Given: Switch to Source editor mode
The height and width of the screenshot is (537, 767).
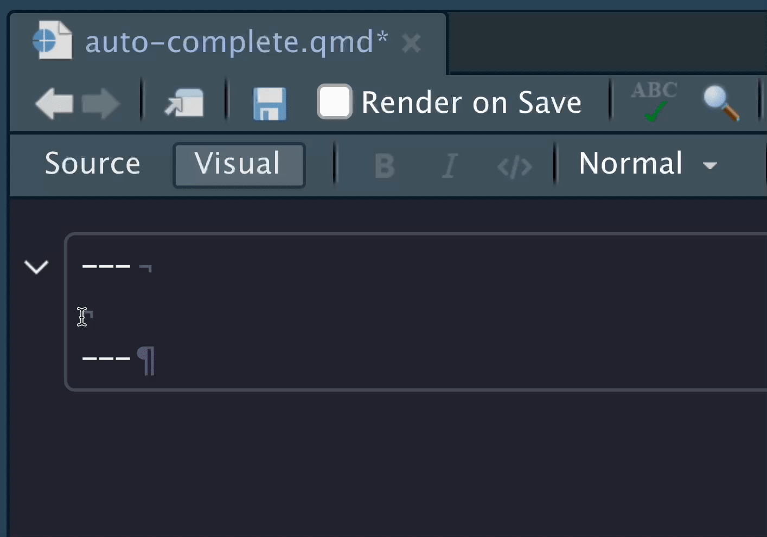Looking at the screenshot, I should click(x=92, y=164).
